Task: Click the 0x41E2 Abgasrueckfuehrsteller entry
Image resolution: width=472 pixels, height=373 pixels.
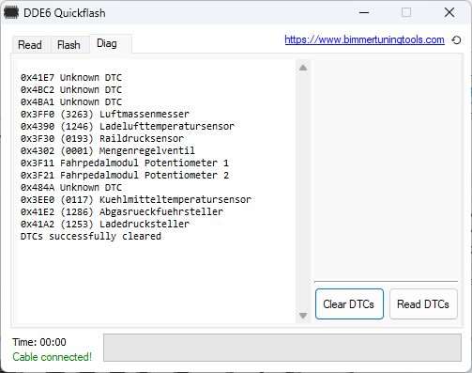Action: [x=122, y=211]
